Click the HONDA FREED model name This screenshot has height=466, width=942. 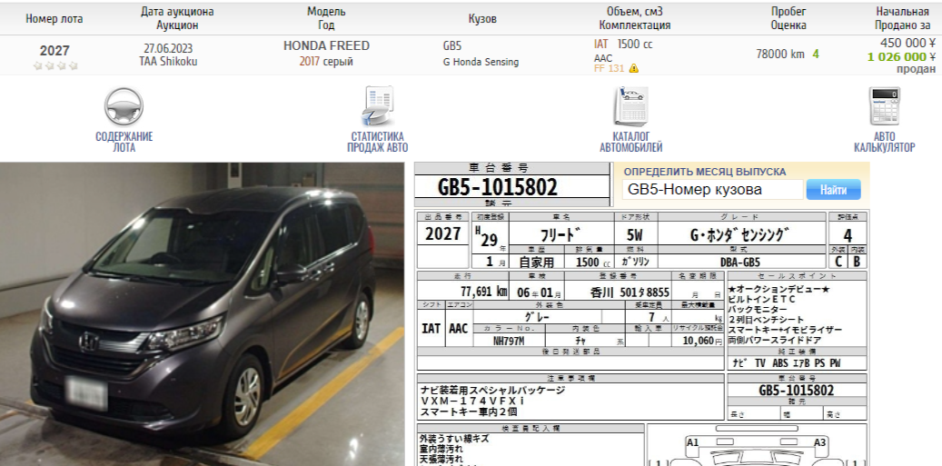(326, 45)
